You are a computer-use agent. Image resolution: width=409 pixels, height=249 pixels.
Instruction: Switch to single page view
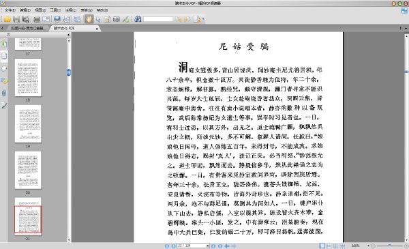click(322, 246)
